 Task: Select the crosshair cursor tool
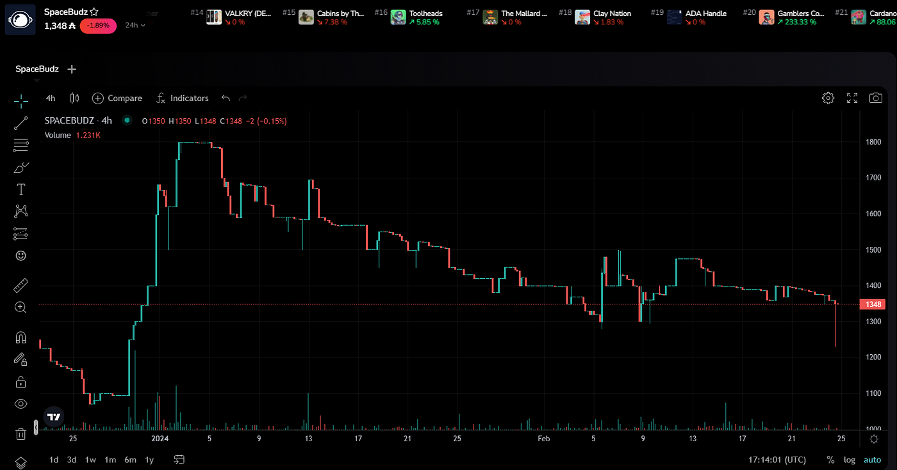tap(21, 100)
